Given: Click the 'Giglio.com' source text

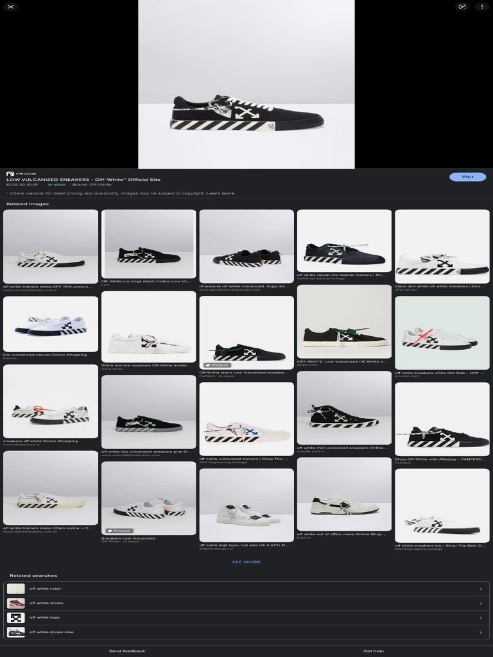Looking at the screenshot, I should (x=307, y=364).
